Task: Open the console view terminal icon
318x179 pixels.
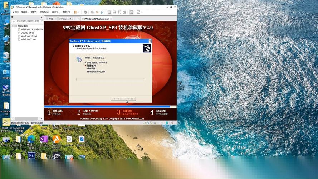Action: pyautogui.click(x=131, y=12)
